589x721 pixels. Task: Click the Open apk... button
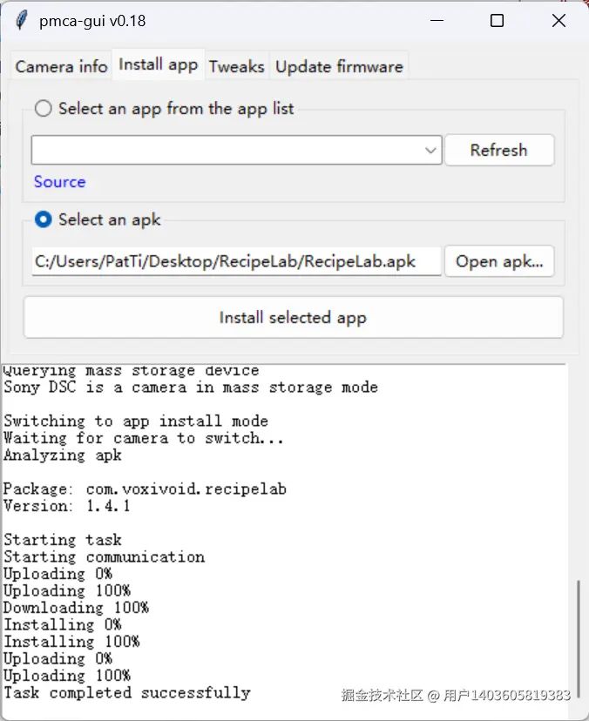[499, 261]
